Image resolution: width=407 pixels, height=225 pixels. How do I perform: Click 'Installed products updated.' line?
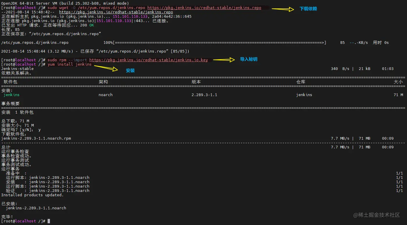[x=33, y=195]
